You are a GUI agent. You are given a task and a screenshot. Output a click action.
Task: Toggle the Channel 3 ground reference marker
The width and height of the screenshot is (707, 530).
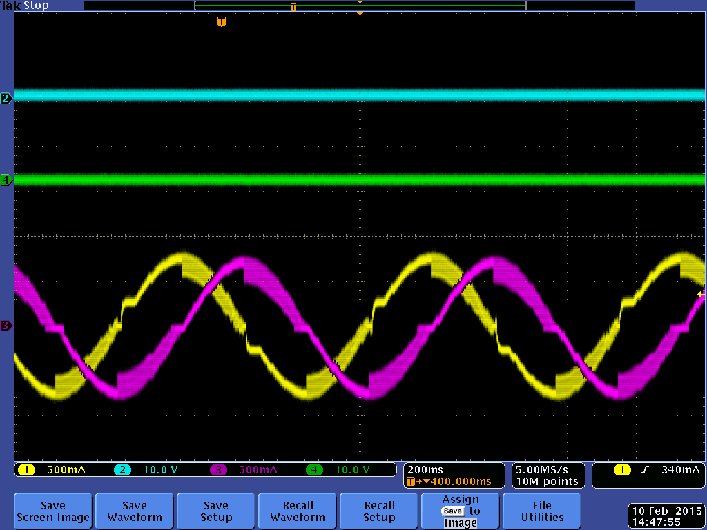tap(6, 324)
